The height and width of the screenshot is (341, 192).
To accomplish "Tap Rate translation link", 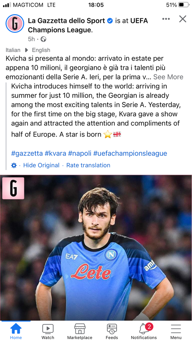I will tap(88, 165).
